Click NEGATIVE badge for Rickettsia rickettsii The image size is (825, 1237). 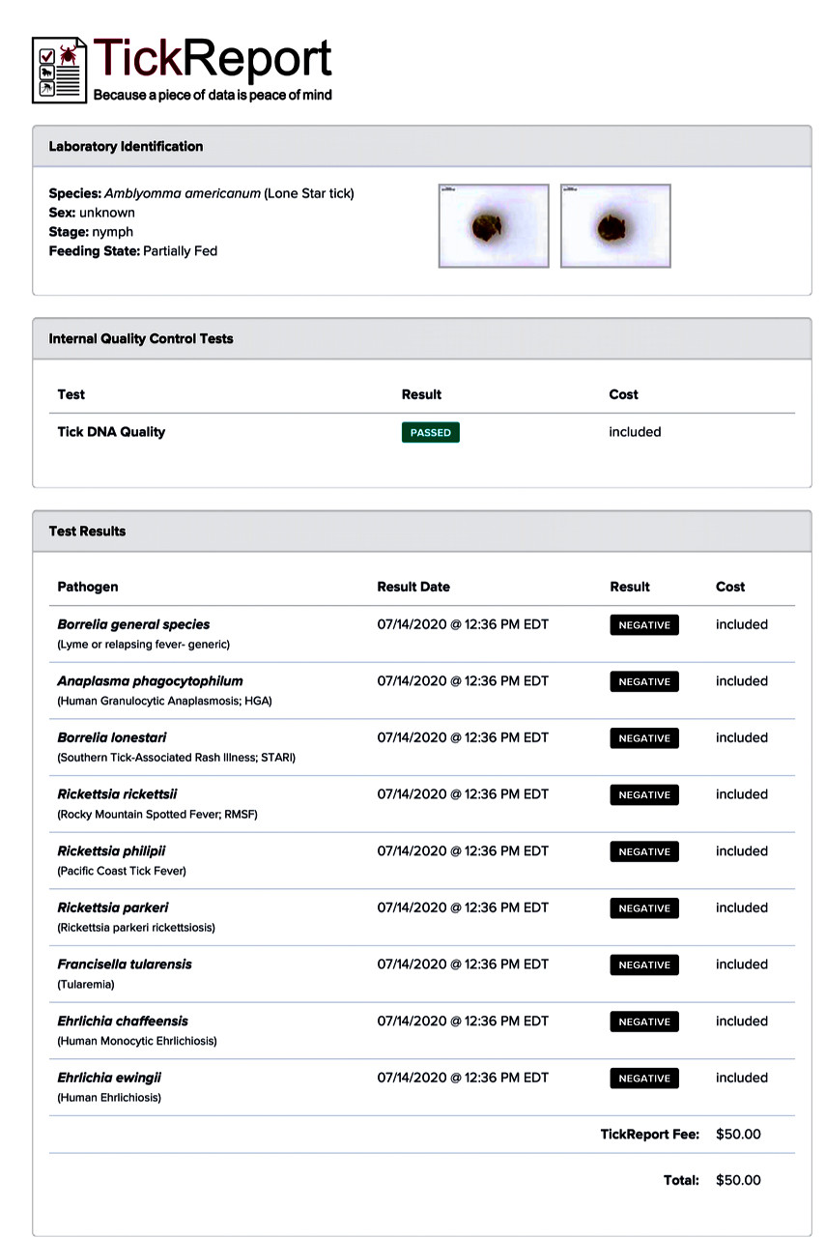[644, 794]
